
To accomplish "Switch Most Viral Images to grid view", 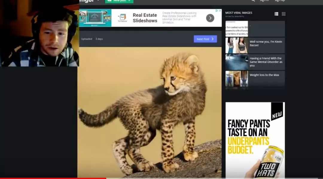I will 284,14.
